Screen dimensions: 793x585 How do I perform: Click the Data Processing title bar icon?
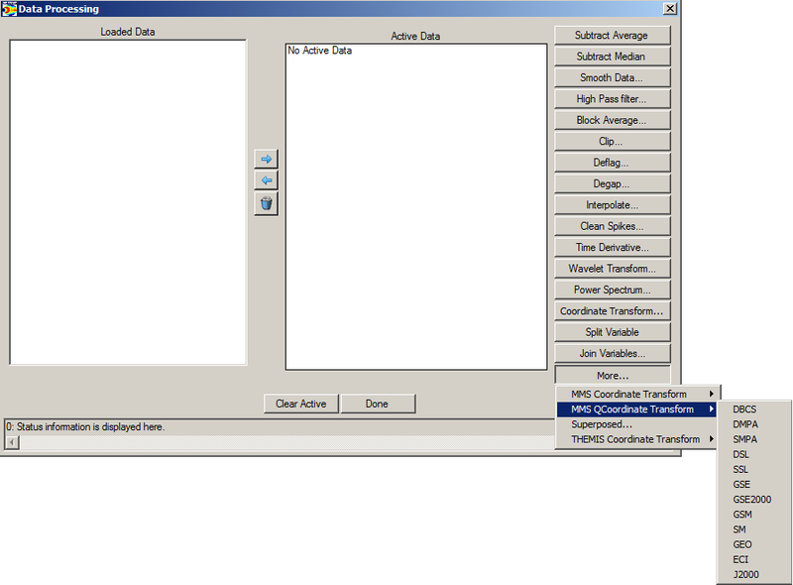click(x=9, y=8)
